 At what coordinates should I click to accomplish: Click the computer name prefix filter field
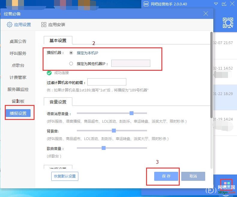pos(107,82)
